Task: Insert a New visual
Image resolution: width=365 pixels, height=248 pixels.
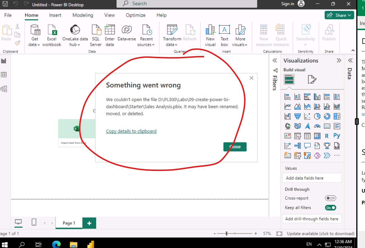Action: [x=210, y=35]
